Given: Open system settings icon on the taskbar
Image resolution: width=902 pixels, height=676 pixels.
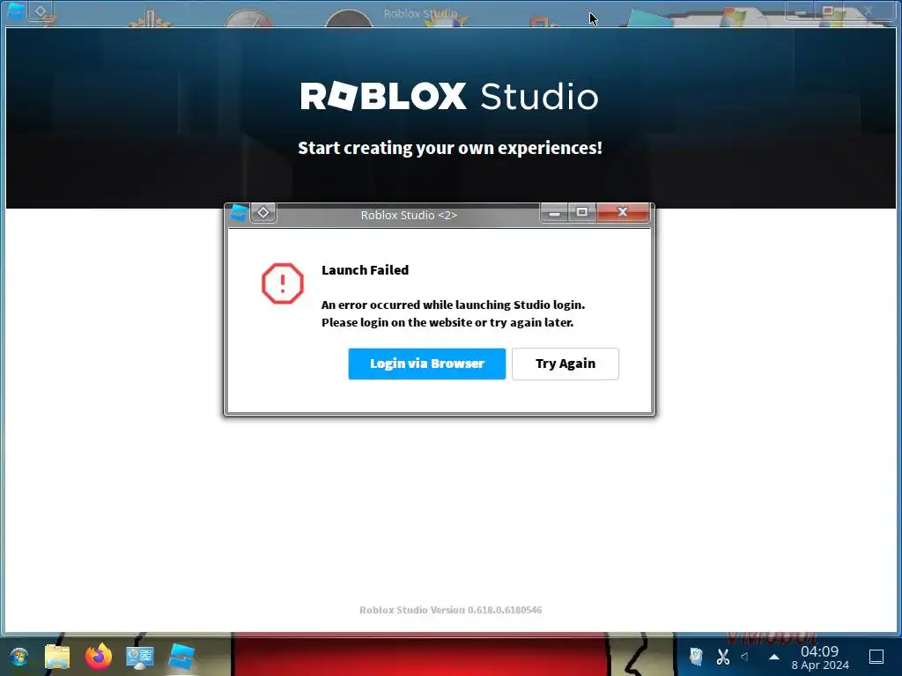Looking at the screenshot, I should pyautogui.click(x=140, y=657).
